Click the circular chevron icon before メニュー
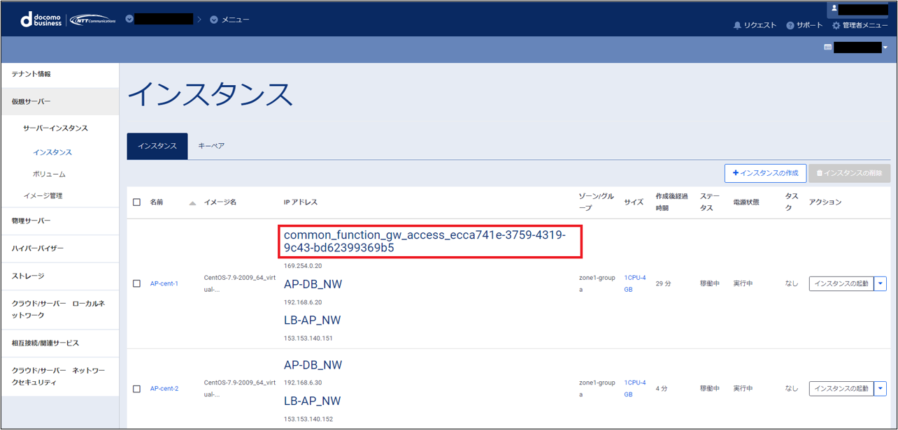Image resolution: width=898 pixels, height=430 pixels. point(214,20)
